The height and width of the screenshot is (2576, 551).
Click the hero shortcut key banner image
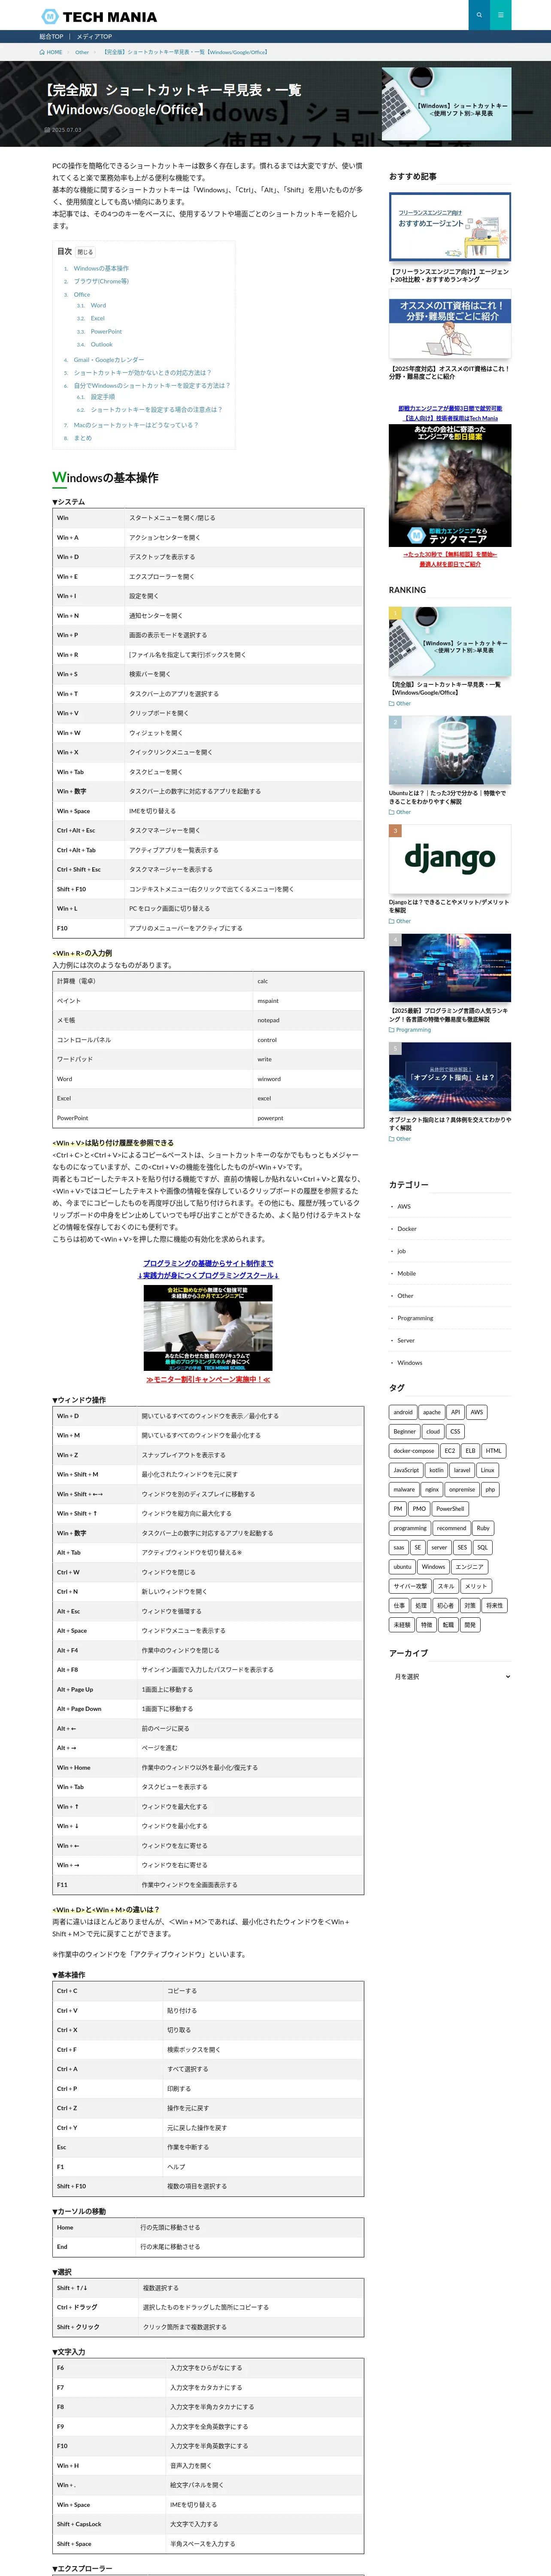pyautogui.click(x=446, y=104)
